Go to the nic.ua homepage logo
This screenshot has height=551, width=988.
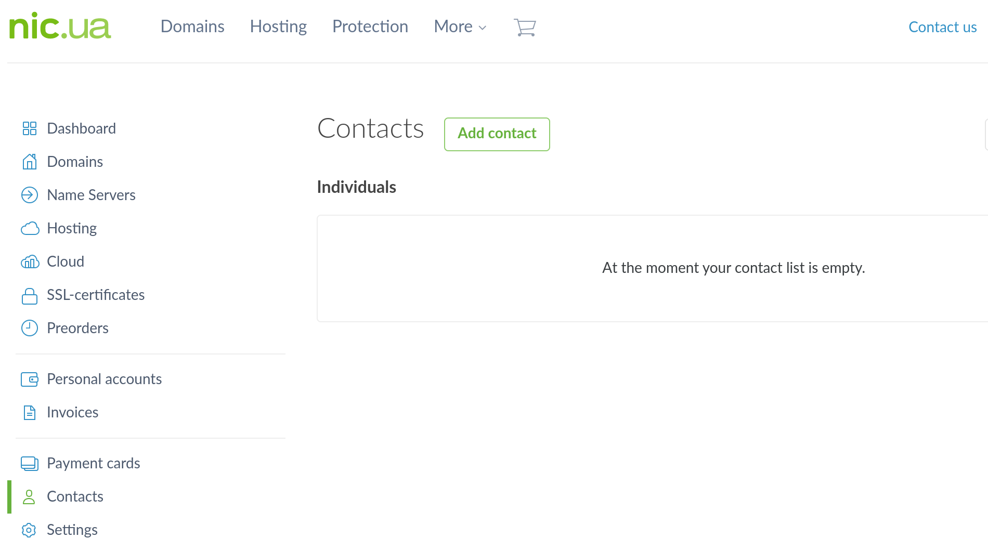(x=60, y=27)
